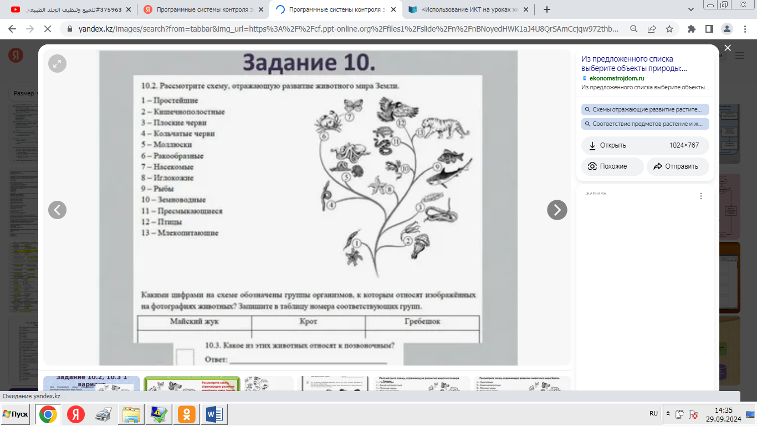Open the ad block three-dot menu

point(701,196)
